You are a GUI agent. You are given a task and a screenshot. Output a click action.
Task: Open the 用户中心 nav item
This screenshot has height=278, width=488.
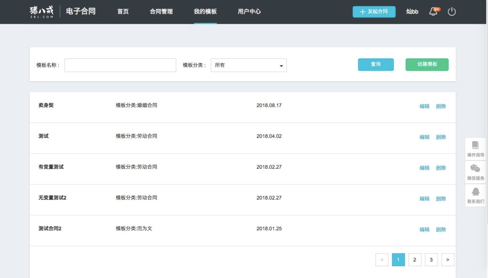tap(249, 12)
